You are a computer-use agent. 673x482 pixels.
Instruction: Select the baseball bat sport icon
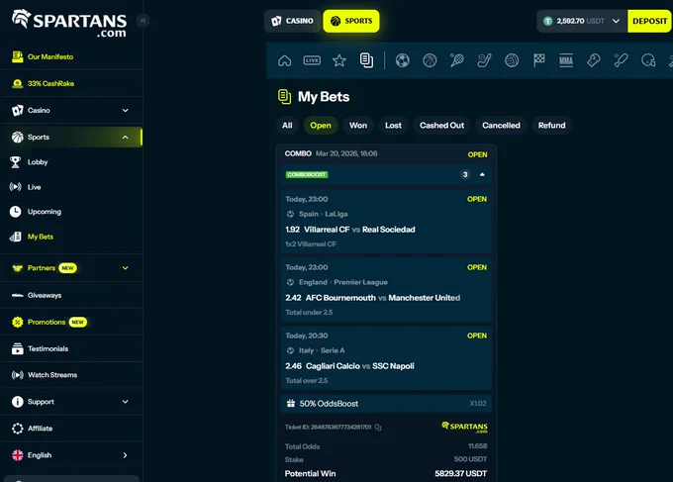621,60
